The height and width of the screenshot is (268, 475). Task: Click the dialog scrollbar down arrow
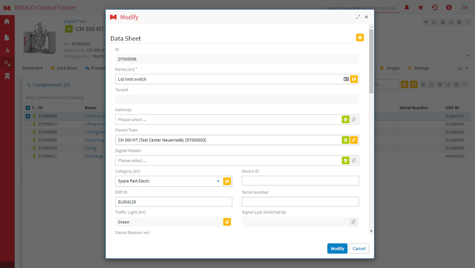click(371, 231)
